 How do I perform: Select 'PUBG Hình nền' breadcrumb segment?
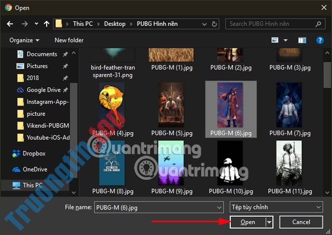pyautogui.click(x=157, y=24)
